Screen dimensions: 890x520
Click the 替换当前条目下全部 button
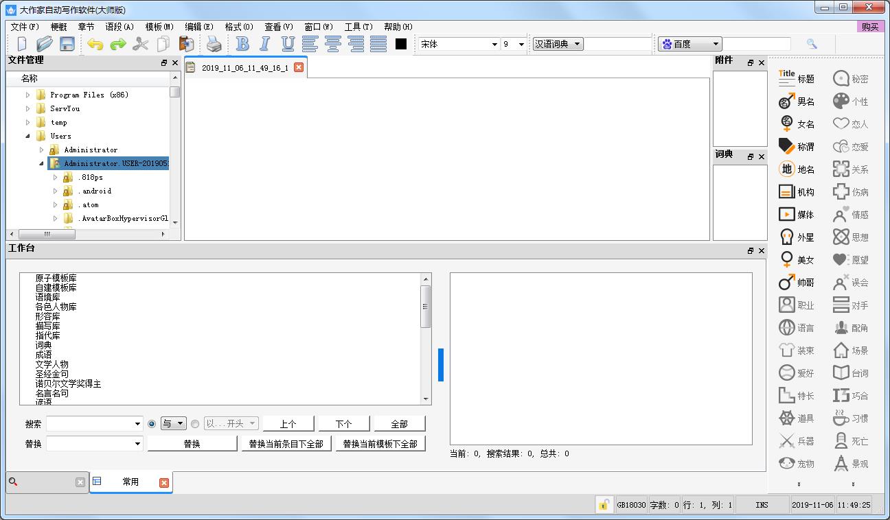click(x=286, y=444)
